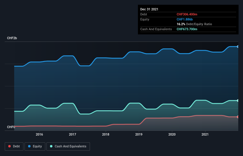Click the CHF0 y-axis label
The height and width of the screenshot is (156, 243).
[11, 127]
